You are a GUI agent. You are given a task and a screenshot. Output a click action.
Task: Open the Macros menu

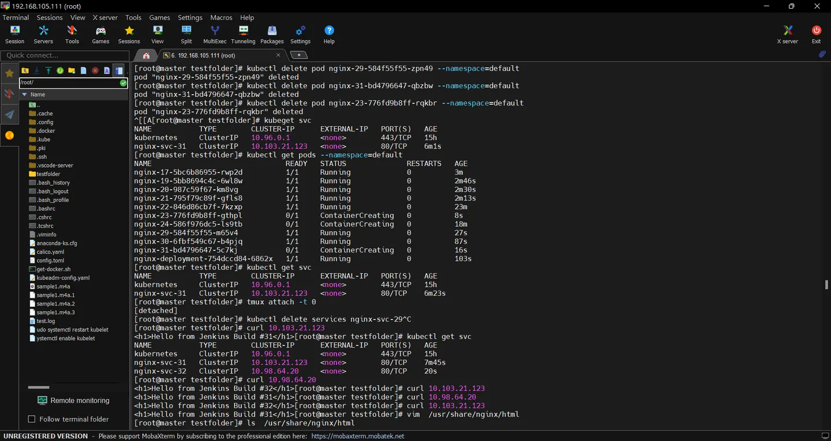(x=221, y=17)
